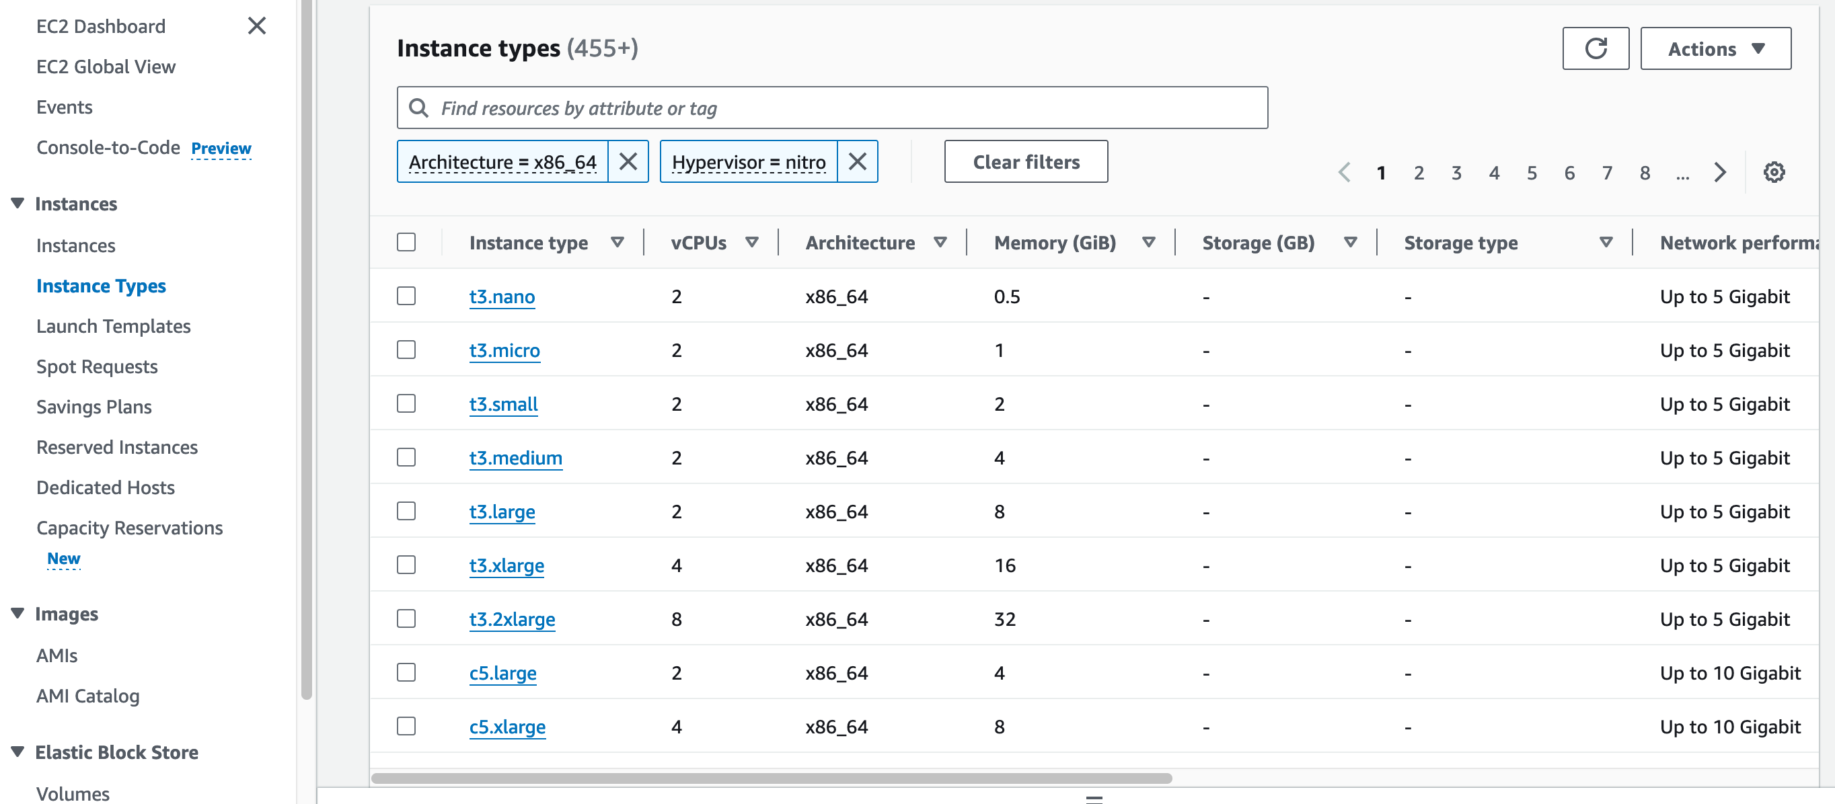
Task: Close the EC2 navigation sidebar
Action: [256, 26]
